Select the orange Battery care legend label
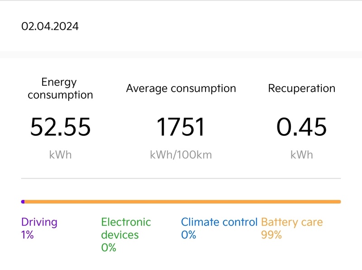Viewport: 362px width, 270px height. point(292,222)
